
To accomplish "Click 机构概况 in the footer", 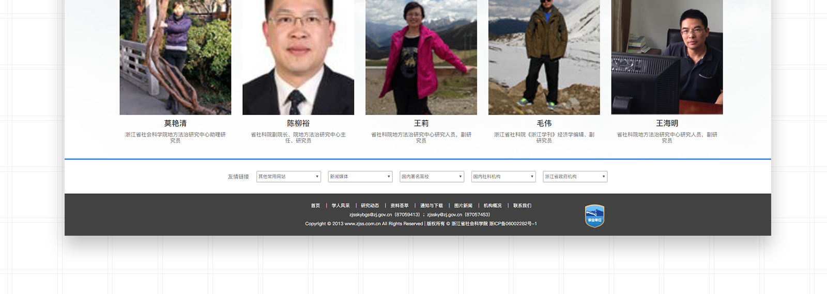I will 493,206.
